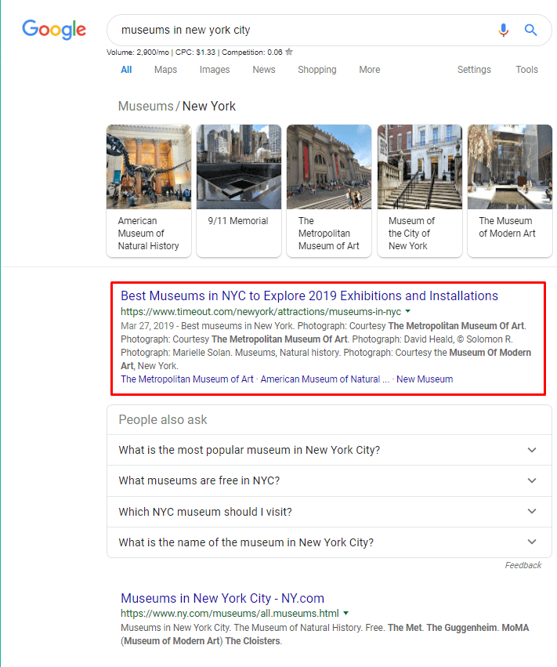This screenshot has height=667, width=557.
Task: Click the 9/11 Memorial card label
Action: [x=238, y=221]
